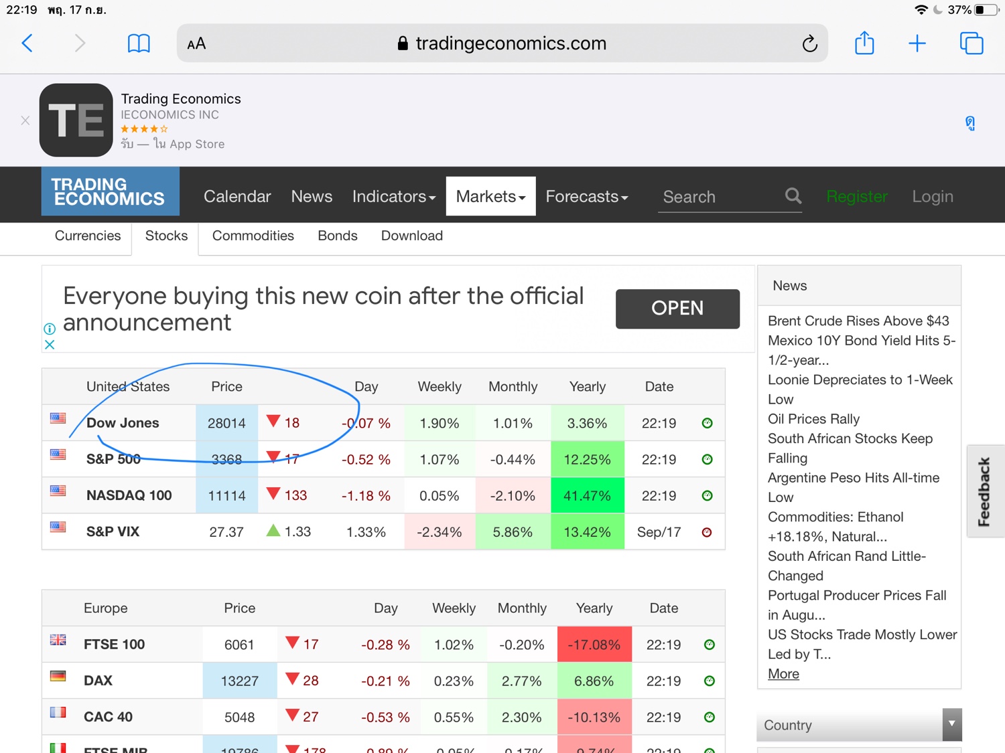Tap the search magnifier icon
Viewport: 1005px width, 753px height.
pyautogui.click(x=793, y=195)
